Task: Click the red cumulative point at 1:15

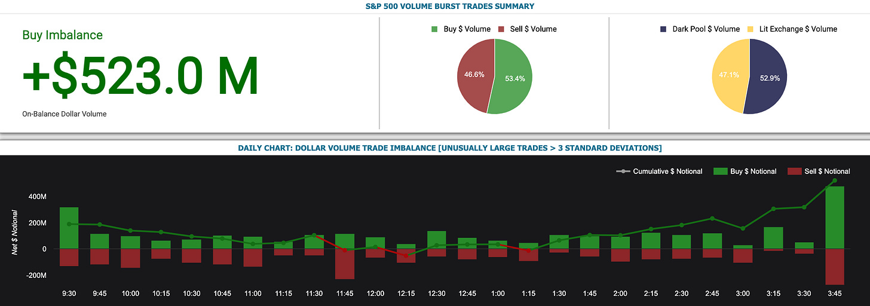Action: (528, 250)
